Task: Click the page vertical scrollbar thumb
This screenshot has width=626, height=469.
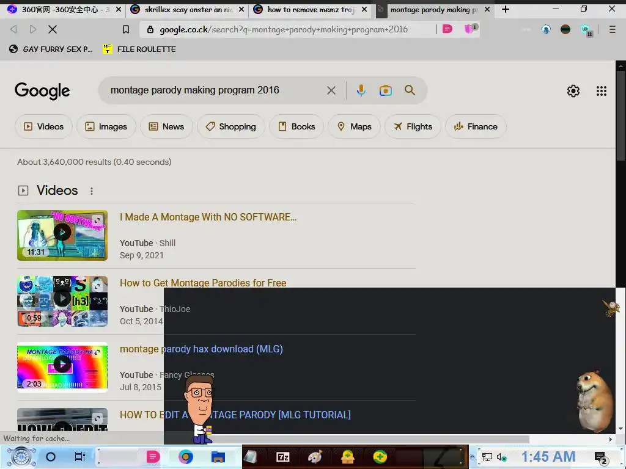Action: 621,115
